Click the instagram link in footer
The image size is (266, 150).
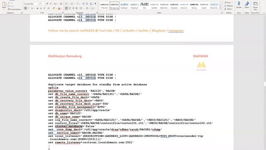[x=176, y=30]
